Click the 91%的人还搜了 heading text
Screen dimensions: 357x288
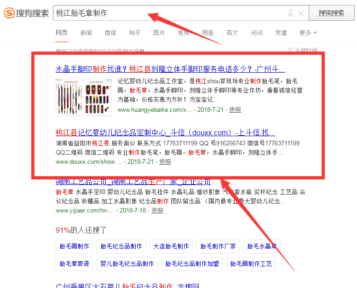(81, 230)
